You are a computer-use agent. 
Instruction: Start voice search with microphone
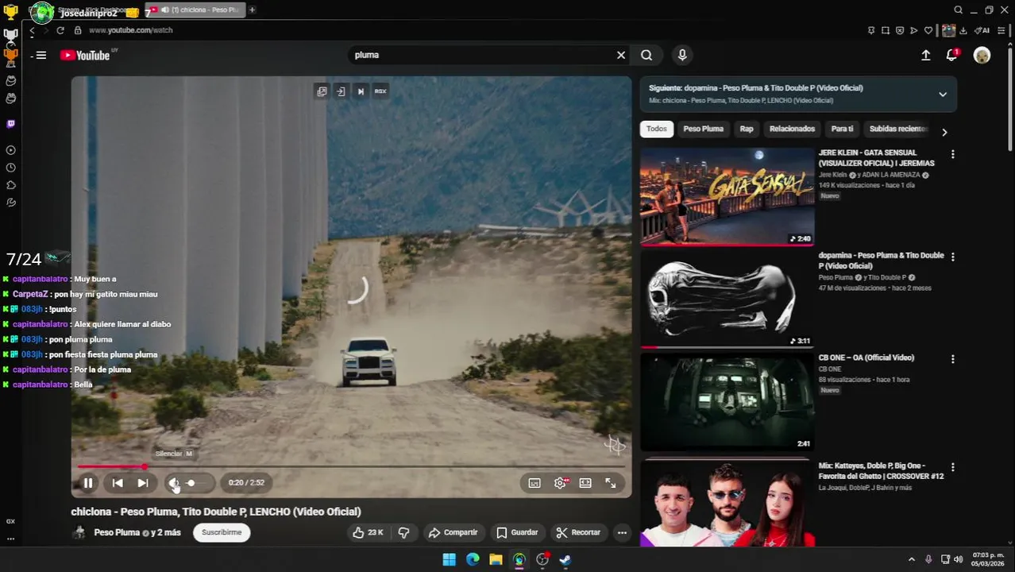coord(682,55)
